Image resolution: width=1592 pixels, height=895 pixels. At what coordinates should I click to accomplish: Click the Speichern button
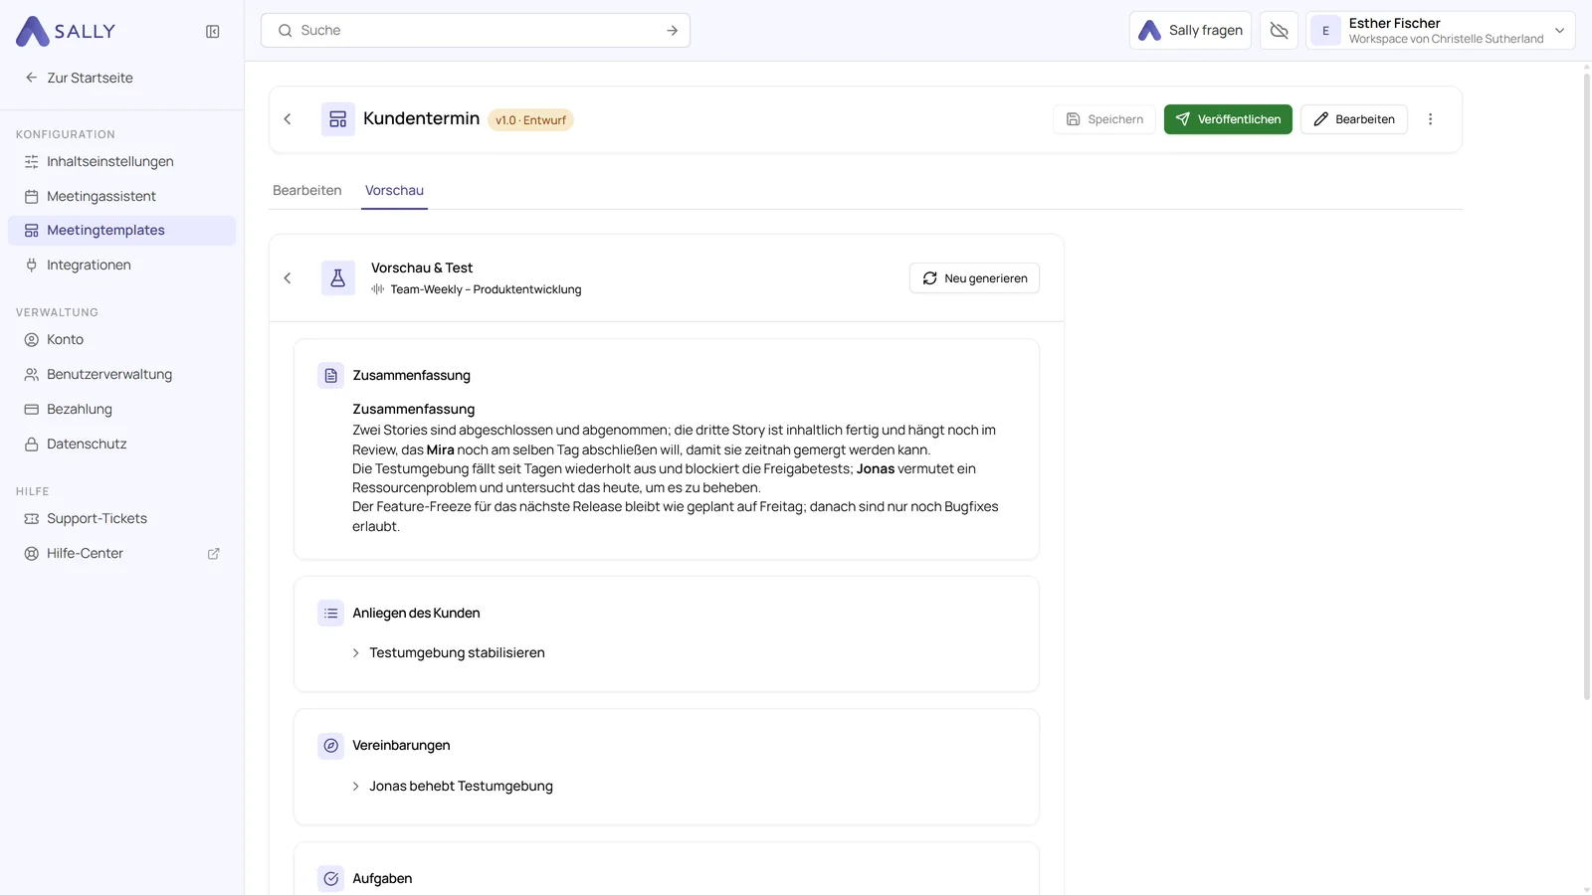coord(1104,119)
